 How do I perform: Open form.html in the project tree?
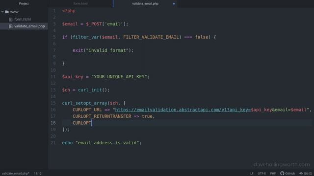pyautogui.click(x=23, y=20)
